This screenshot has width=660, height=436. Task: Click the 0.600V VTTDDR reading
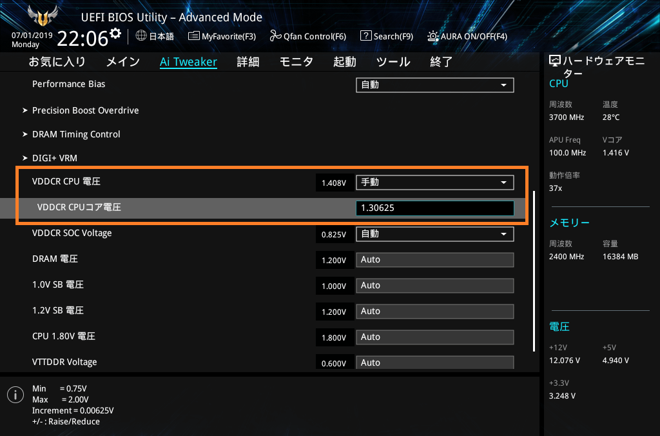point(334,363)
